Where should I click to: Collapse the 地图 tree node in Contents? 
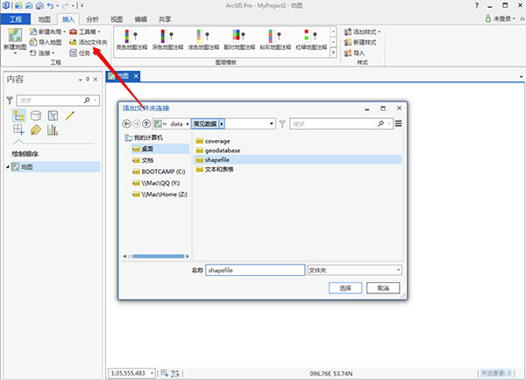pyautogui.click(x=5, y=166)
